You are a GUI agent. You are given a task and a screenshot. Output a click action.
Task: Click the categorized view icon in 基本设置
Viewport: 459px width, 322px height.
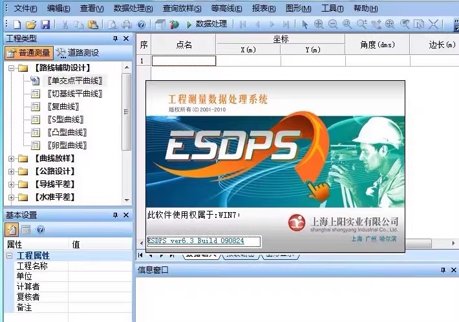[x=12, y=230]
